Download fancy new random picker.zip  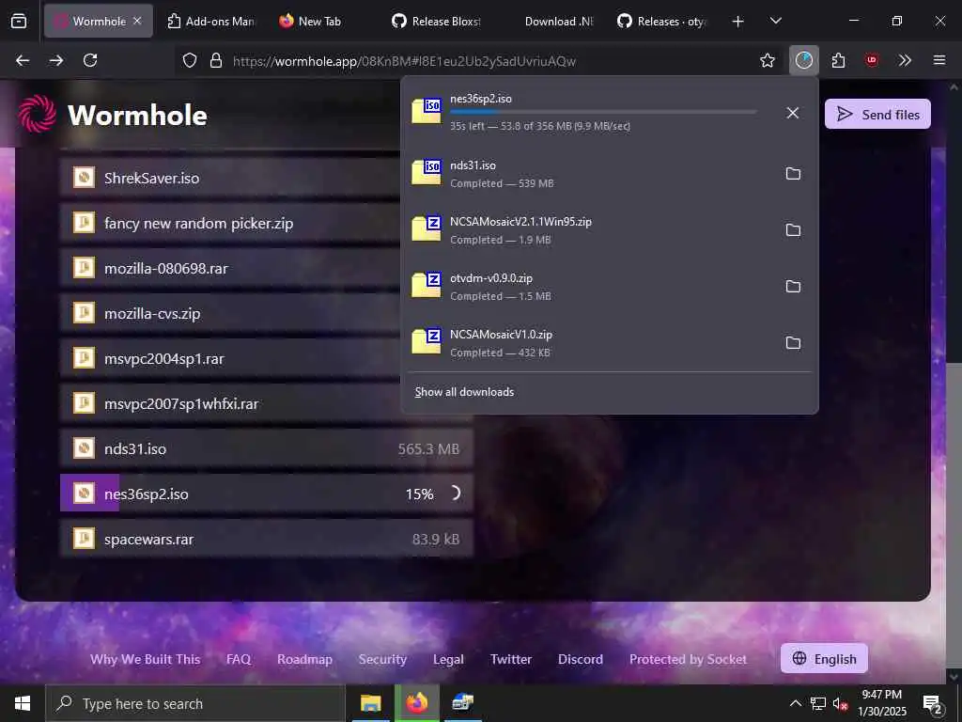point(266,223)
